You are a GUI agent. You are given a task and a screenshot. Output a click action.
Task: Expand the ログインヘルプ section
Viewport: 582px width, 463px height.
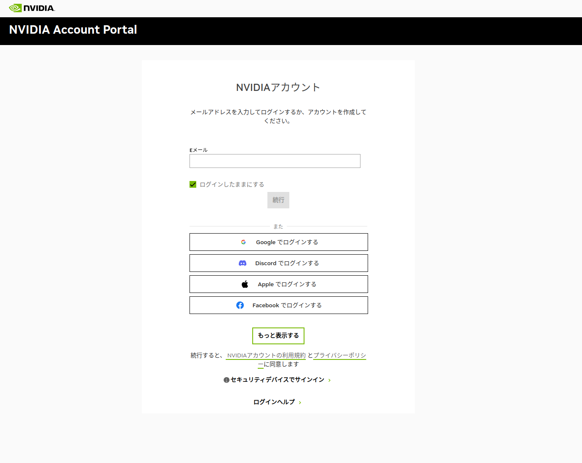pyautogui.click(x=274, y=402)
